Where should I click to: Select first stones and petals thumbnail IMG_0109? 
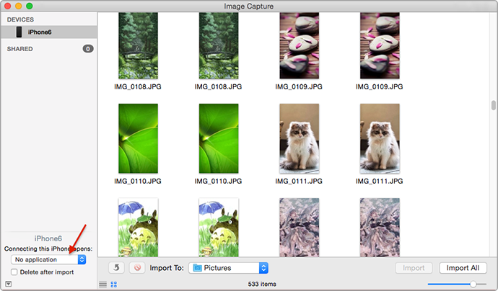(300, 45)
